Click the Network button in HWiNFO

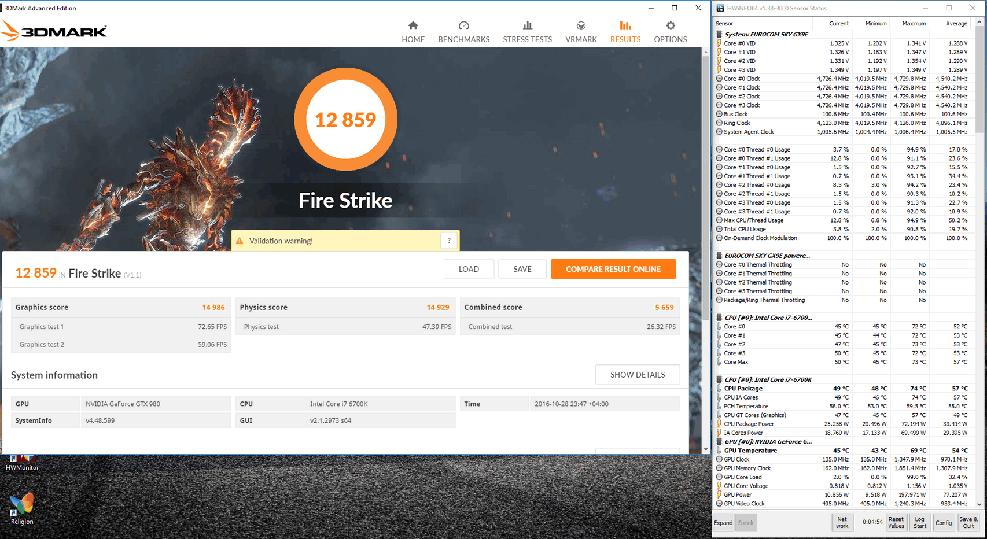coord(842,523)
